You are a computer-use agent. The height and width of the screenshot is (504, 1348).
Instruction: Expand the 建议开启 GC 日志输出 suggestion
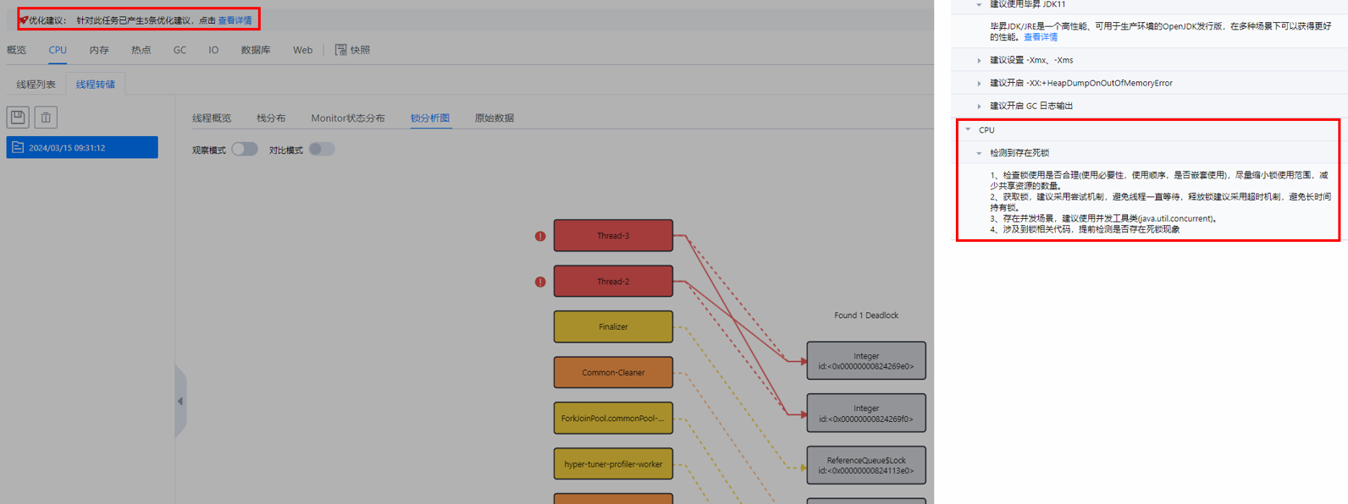980,106
